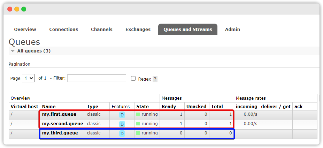Click the Regex help question mark
The width and height of the screenshot is (323, 148).
click(x=155, y=79)
